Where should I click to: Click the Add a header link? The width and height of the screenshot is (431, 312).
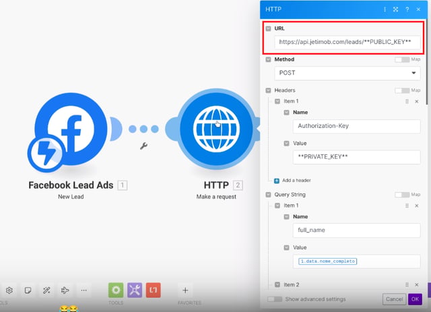pyautogui.click(x=296, y=181)
